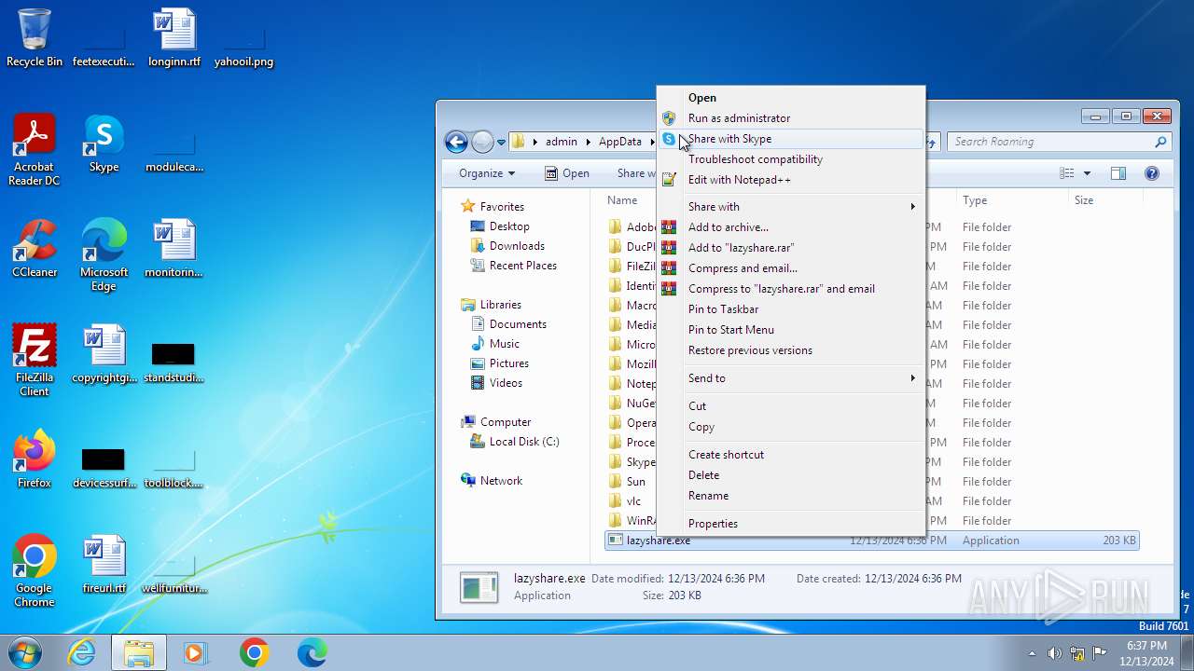Open yahooil.png desktop file
Image resolution: width=1194 pixels, height=671 pixels.
[243, 37]
